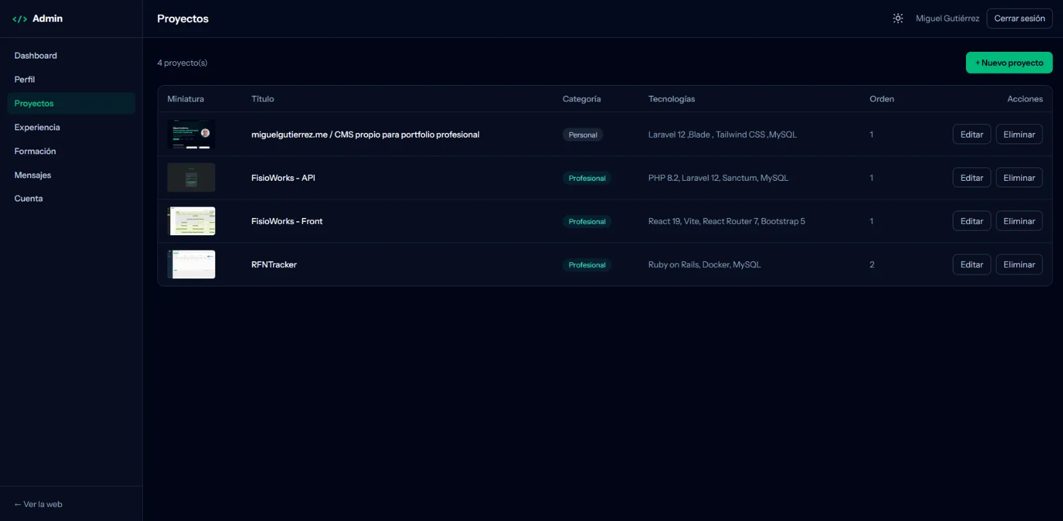This screenshot has height=521, width=1063.
Task: Go to the Perfil page
Action: pos(71,80)
